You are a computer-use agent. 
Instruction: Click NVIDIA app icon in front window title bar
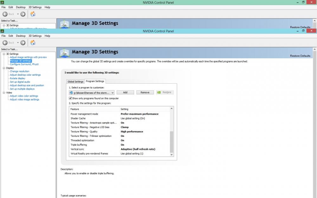pyautogui.click(x=2, y=31)
